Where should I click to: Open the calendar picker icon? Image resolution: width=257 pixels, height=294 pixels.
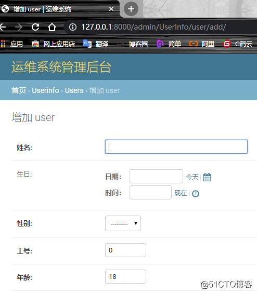[x=207, y=177]
